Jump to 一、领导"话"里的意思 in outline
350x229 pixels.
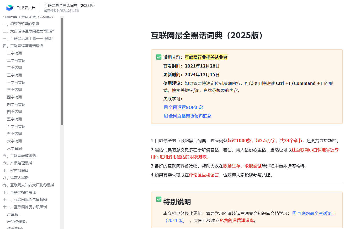(x=21, y=24)
